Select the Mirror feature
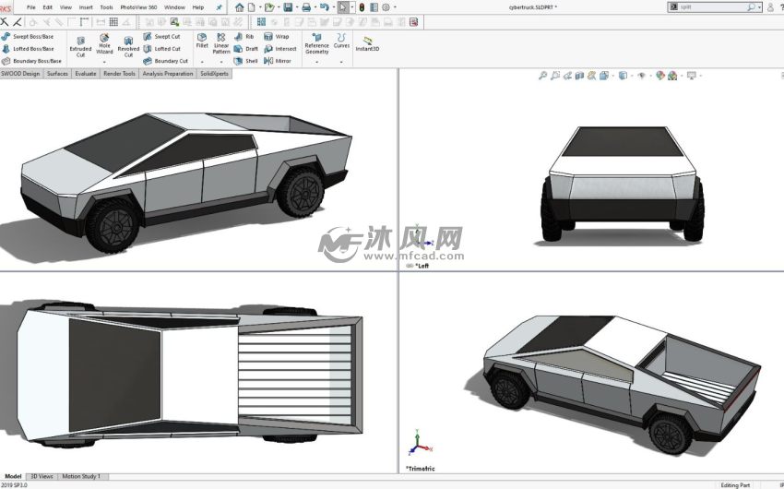This screenshot has width=784, height=489. (277, 61)
